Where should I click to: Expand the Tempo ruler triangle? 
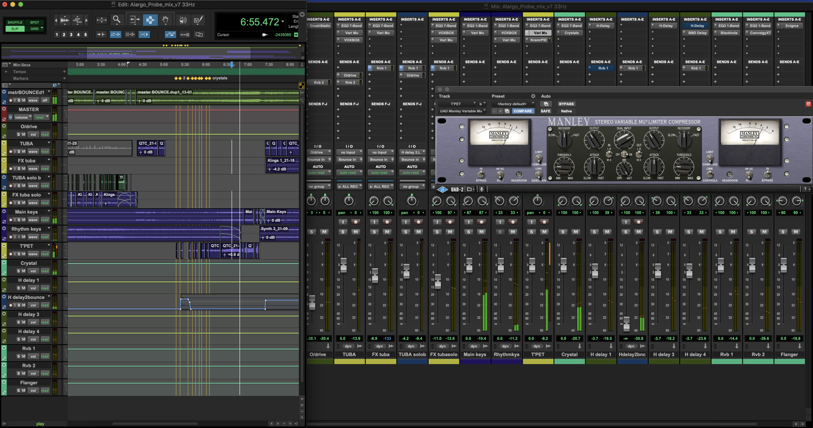click(x=6, y=71)
